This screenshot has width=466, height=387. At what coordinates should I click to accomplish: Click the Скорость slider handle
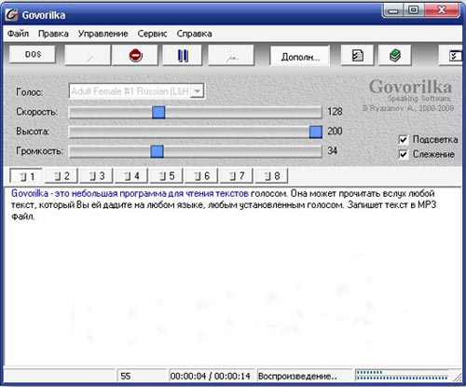pos(158,112)
